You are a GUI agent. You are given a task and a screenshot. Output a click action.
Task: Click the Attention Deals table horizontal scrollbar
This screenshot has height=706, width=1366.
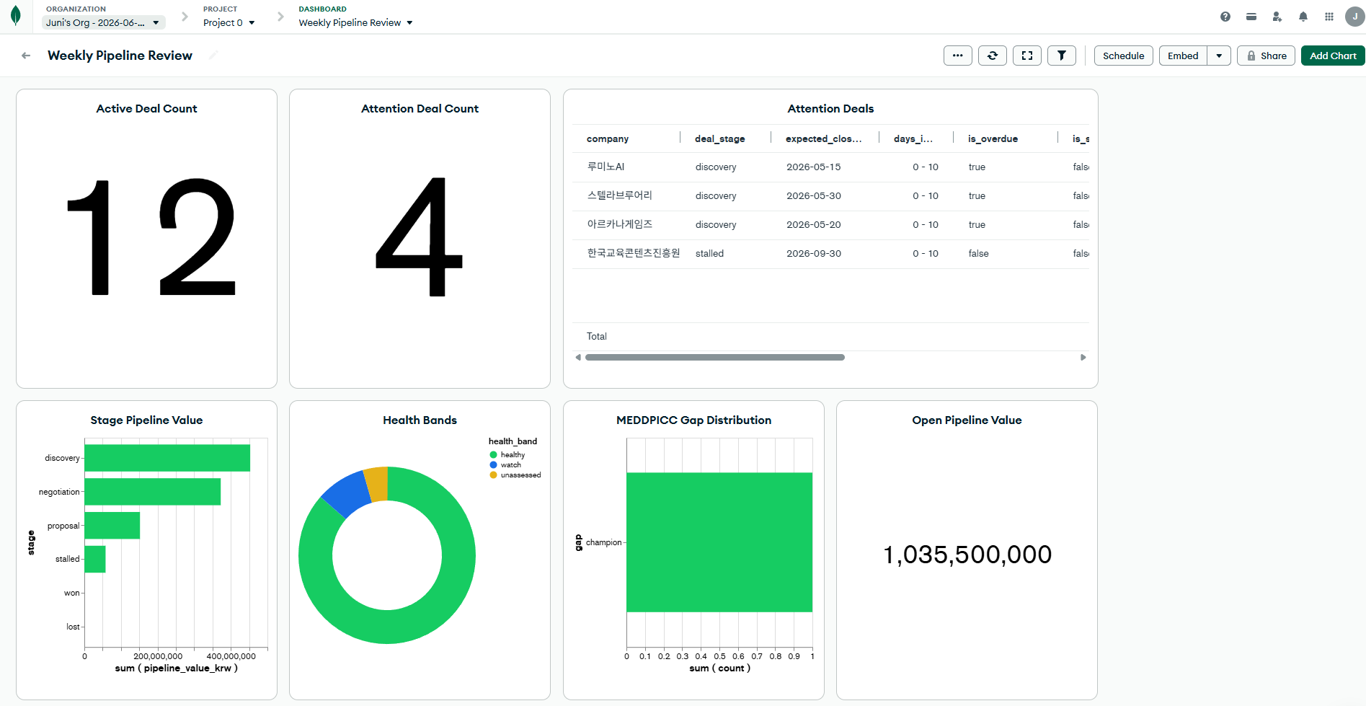(715, 357)
